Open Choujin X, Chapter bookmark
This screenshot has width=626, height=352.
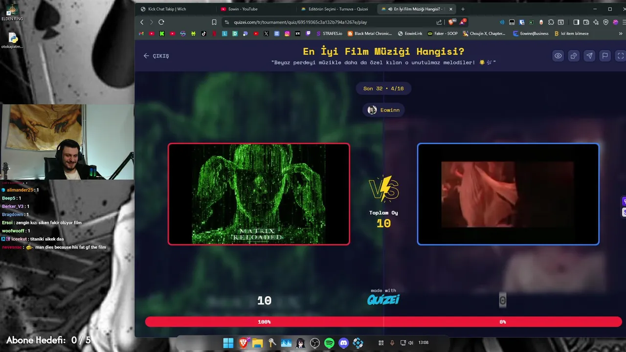coord(484,34)
